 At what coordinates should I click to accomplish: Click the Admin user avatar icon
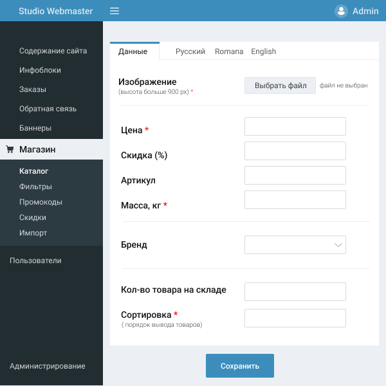pos(341,11)
